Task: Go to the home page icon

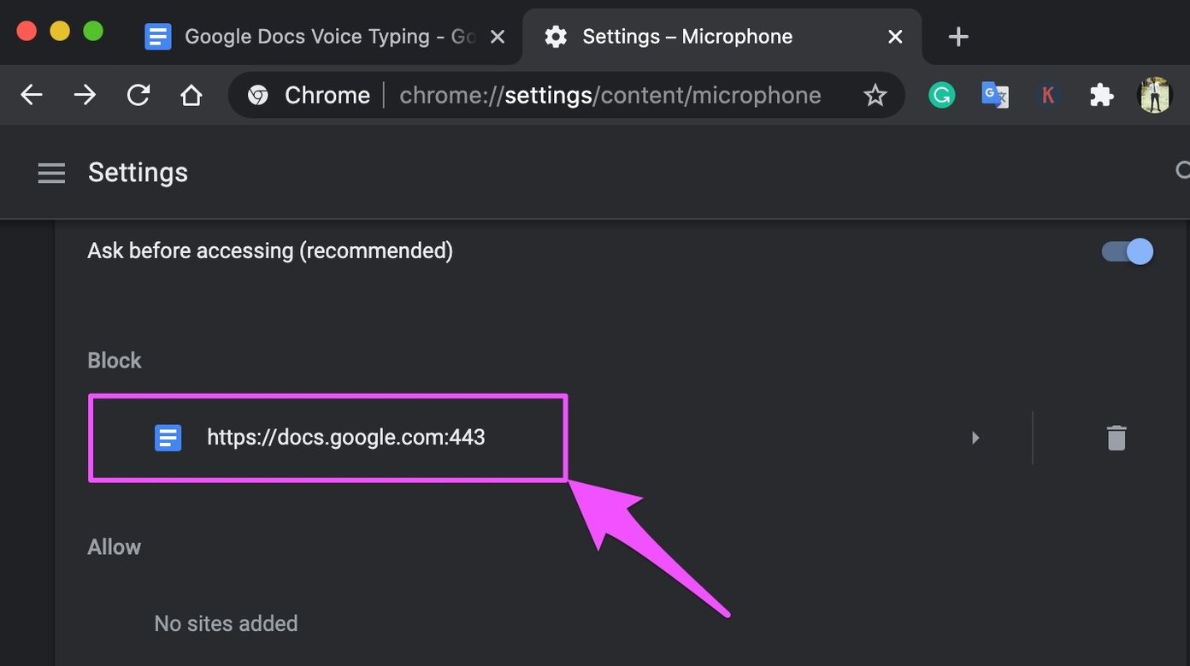Action: pos(191,95)
